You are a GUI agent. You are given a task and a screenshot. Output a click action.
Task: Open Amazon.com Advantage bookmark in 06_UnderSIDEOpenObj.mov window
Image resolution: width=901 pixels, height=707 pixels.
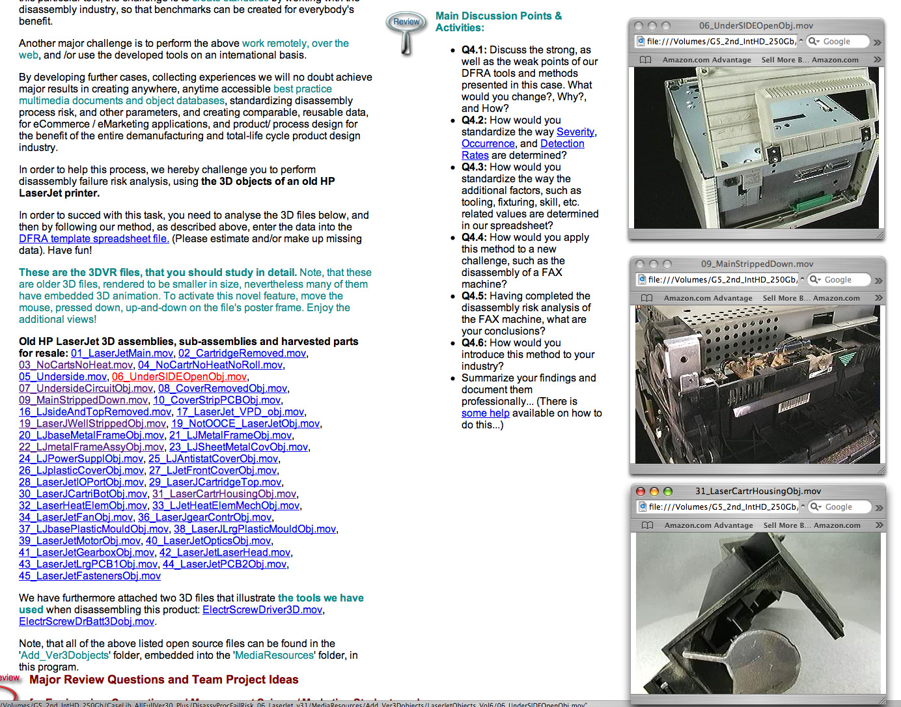click(706, 60)
